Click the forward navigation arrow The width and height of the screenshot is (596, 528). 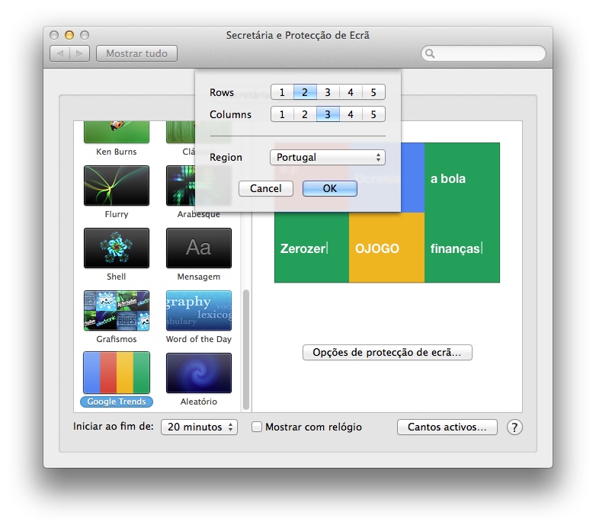(x=80, y=53)
